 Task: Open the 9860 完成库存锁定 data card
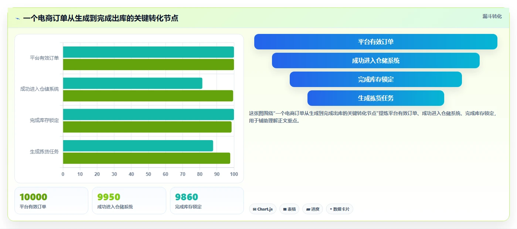coord(207,201)
